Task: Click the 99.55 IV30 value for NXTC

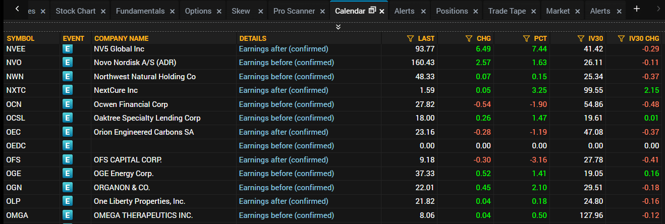Action: [593, 90]
